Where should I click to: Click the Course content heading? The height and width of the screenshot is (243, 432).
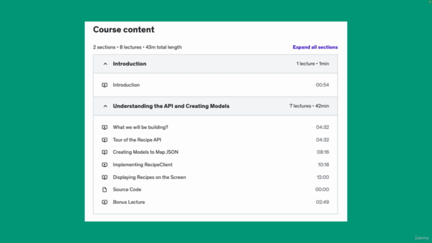124,30
